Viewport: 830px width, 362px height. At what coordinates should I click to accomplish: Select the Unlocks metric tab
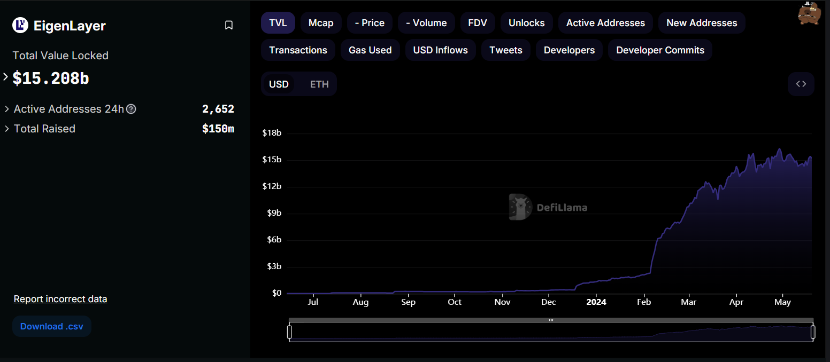point(526,22)
